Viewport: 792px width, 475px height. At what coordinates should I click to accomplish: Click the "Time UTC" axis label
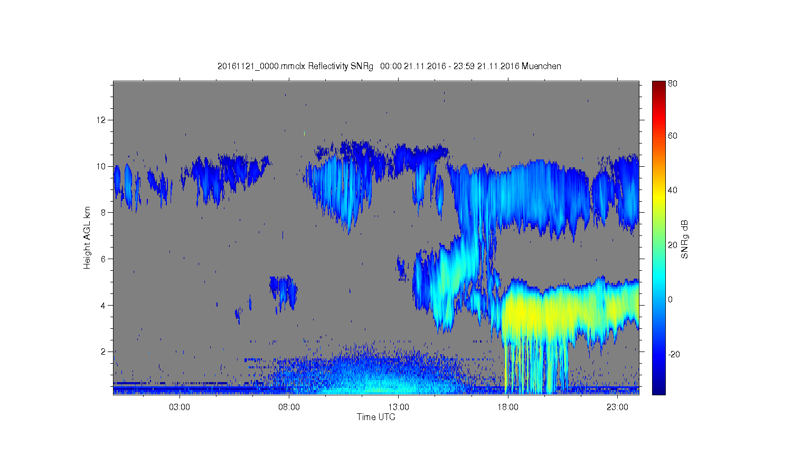[376, 417]
